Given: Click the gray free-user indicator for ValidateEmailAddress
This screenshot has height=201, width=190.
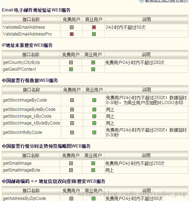Looking at the screenshot, I should (x=72, y=27).
